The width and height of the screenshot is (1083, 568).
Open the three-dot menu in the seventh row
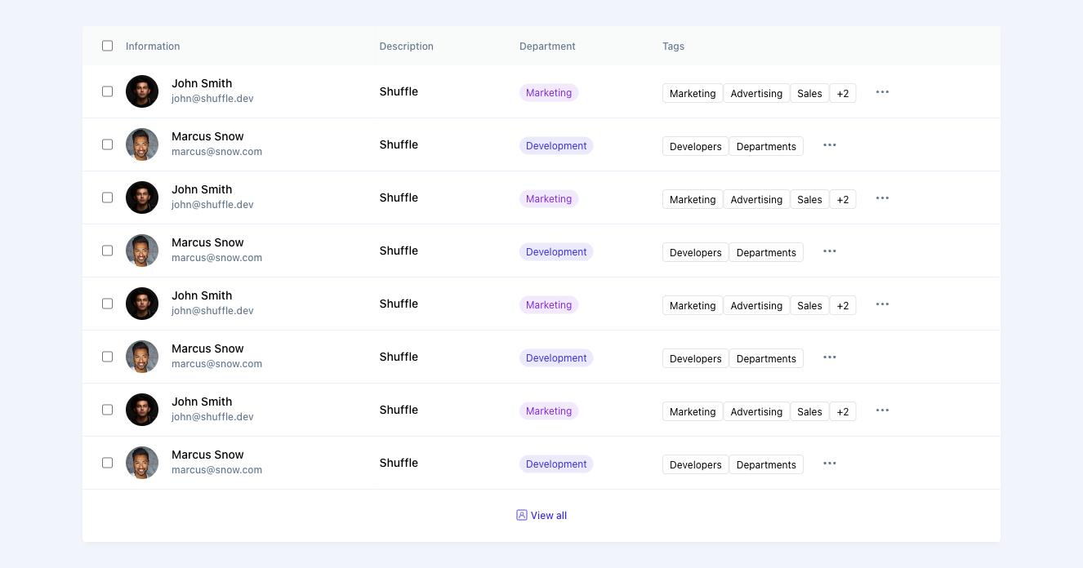pos(882,410)
